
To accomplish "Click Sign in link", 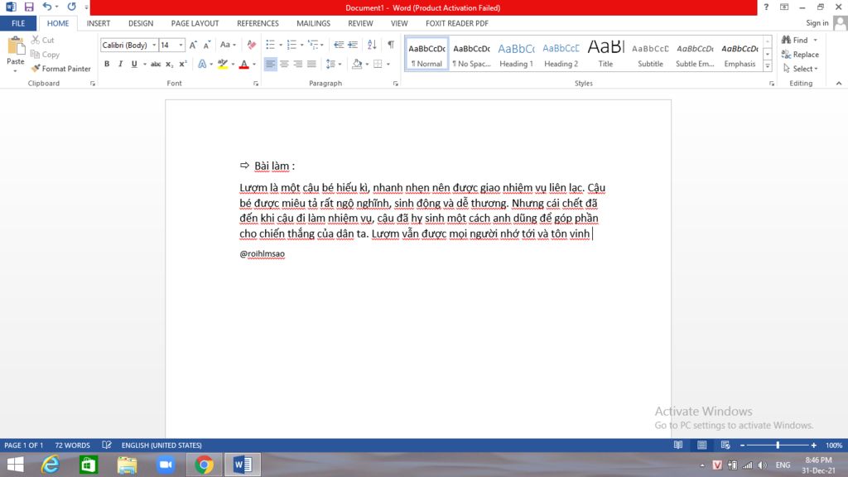I will 817,22.
